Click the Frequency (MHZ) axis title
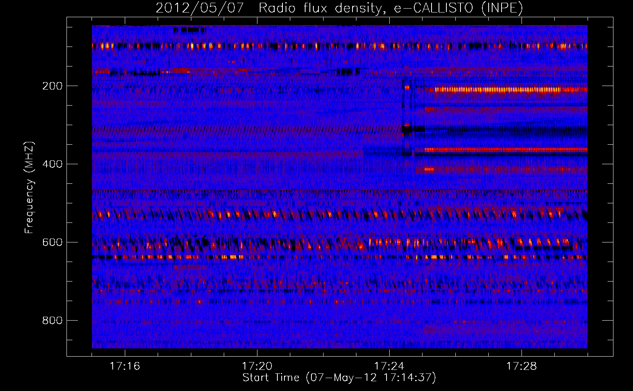633x391 pixels. (29, 187)
